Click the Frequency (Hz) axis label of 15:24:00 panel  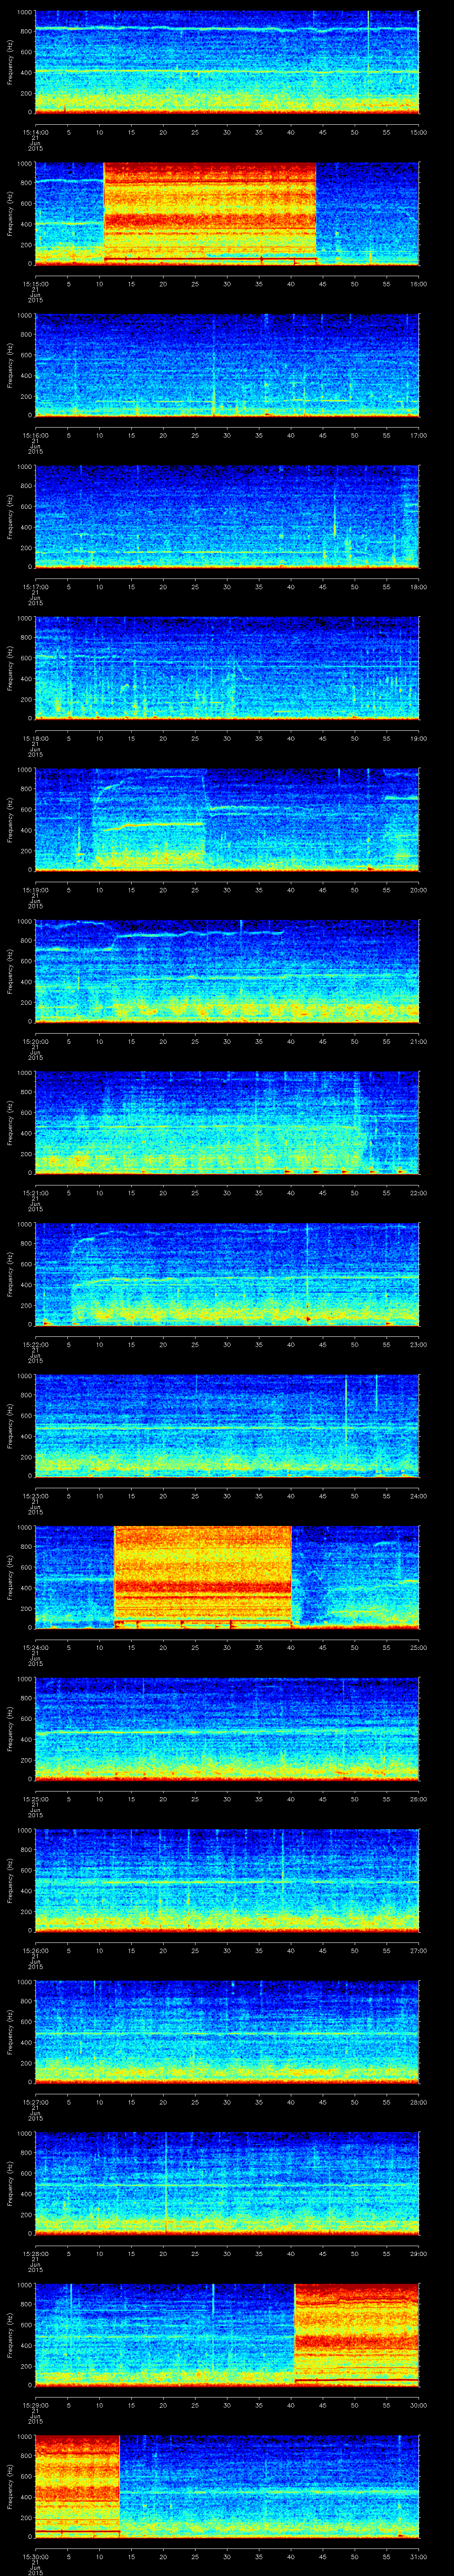[10, 1577]
